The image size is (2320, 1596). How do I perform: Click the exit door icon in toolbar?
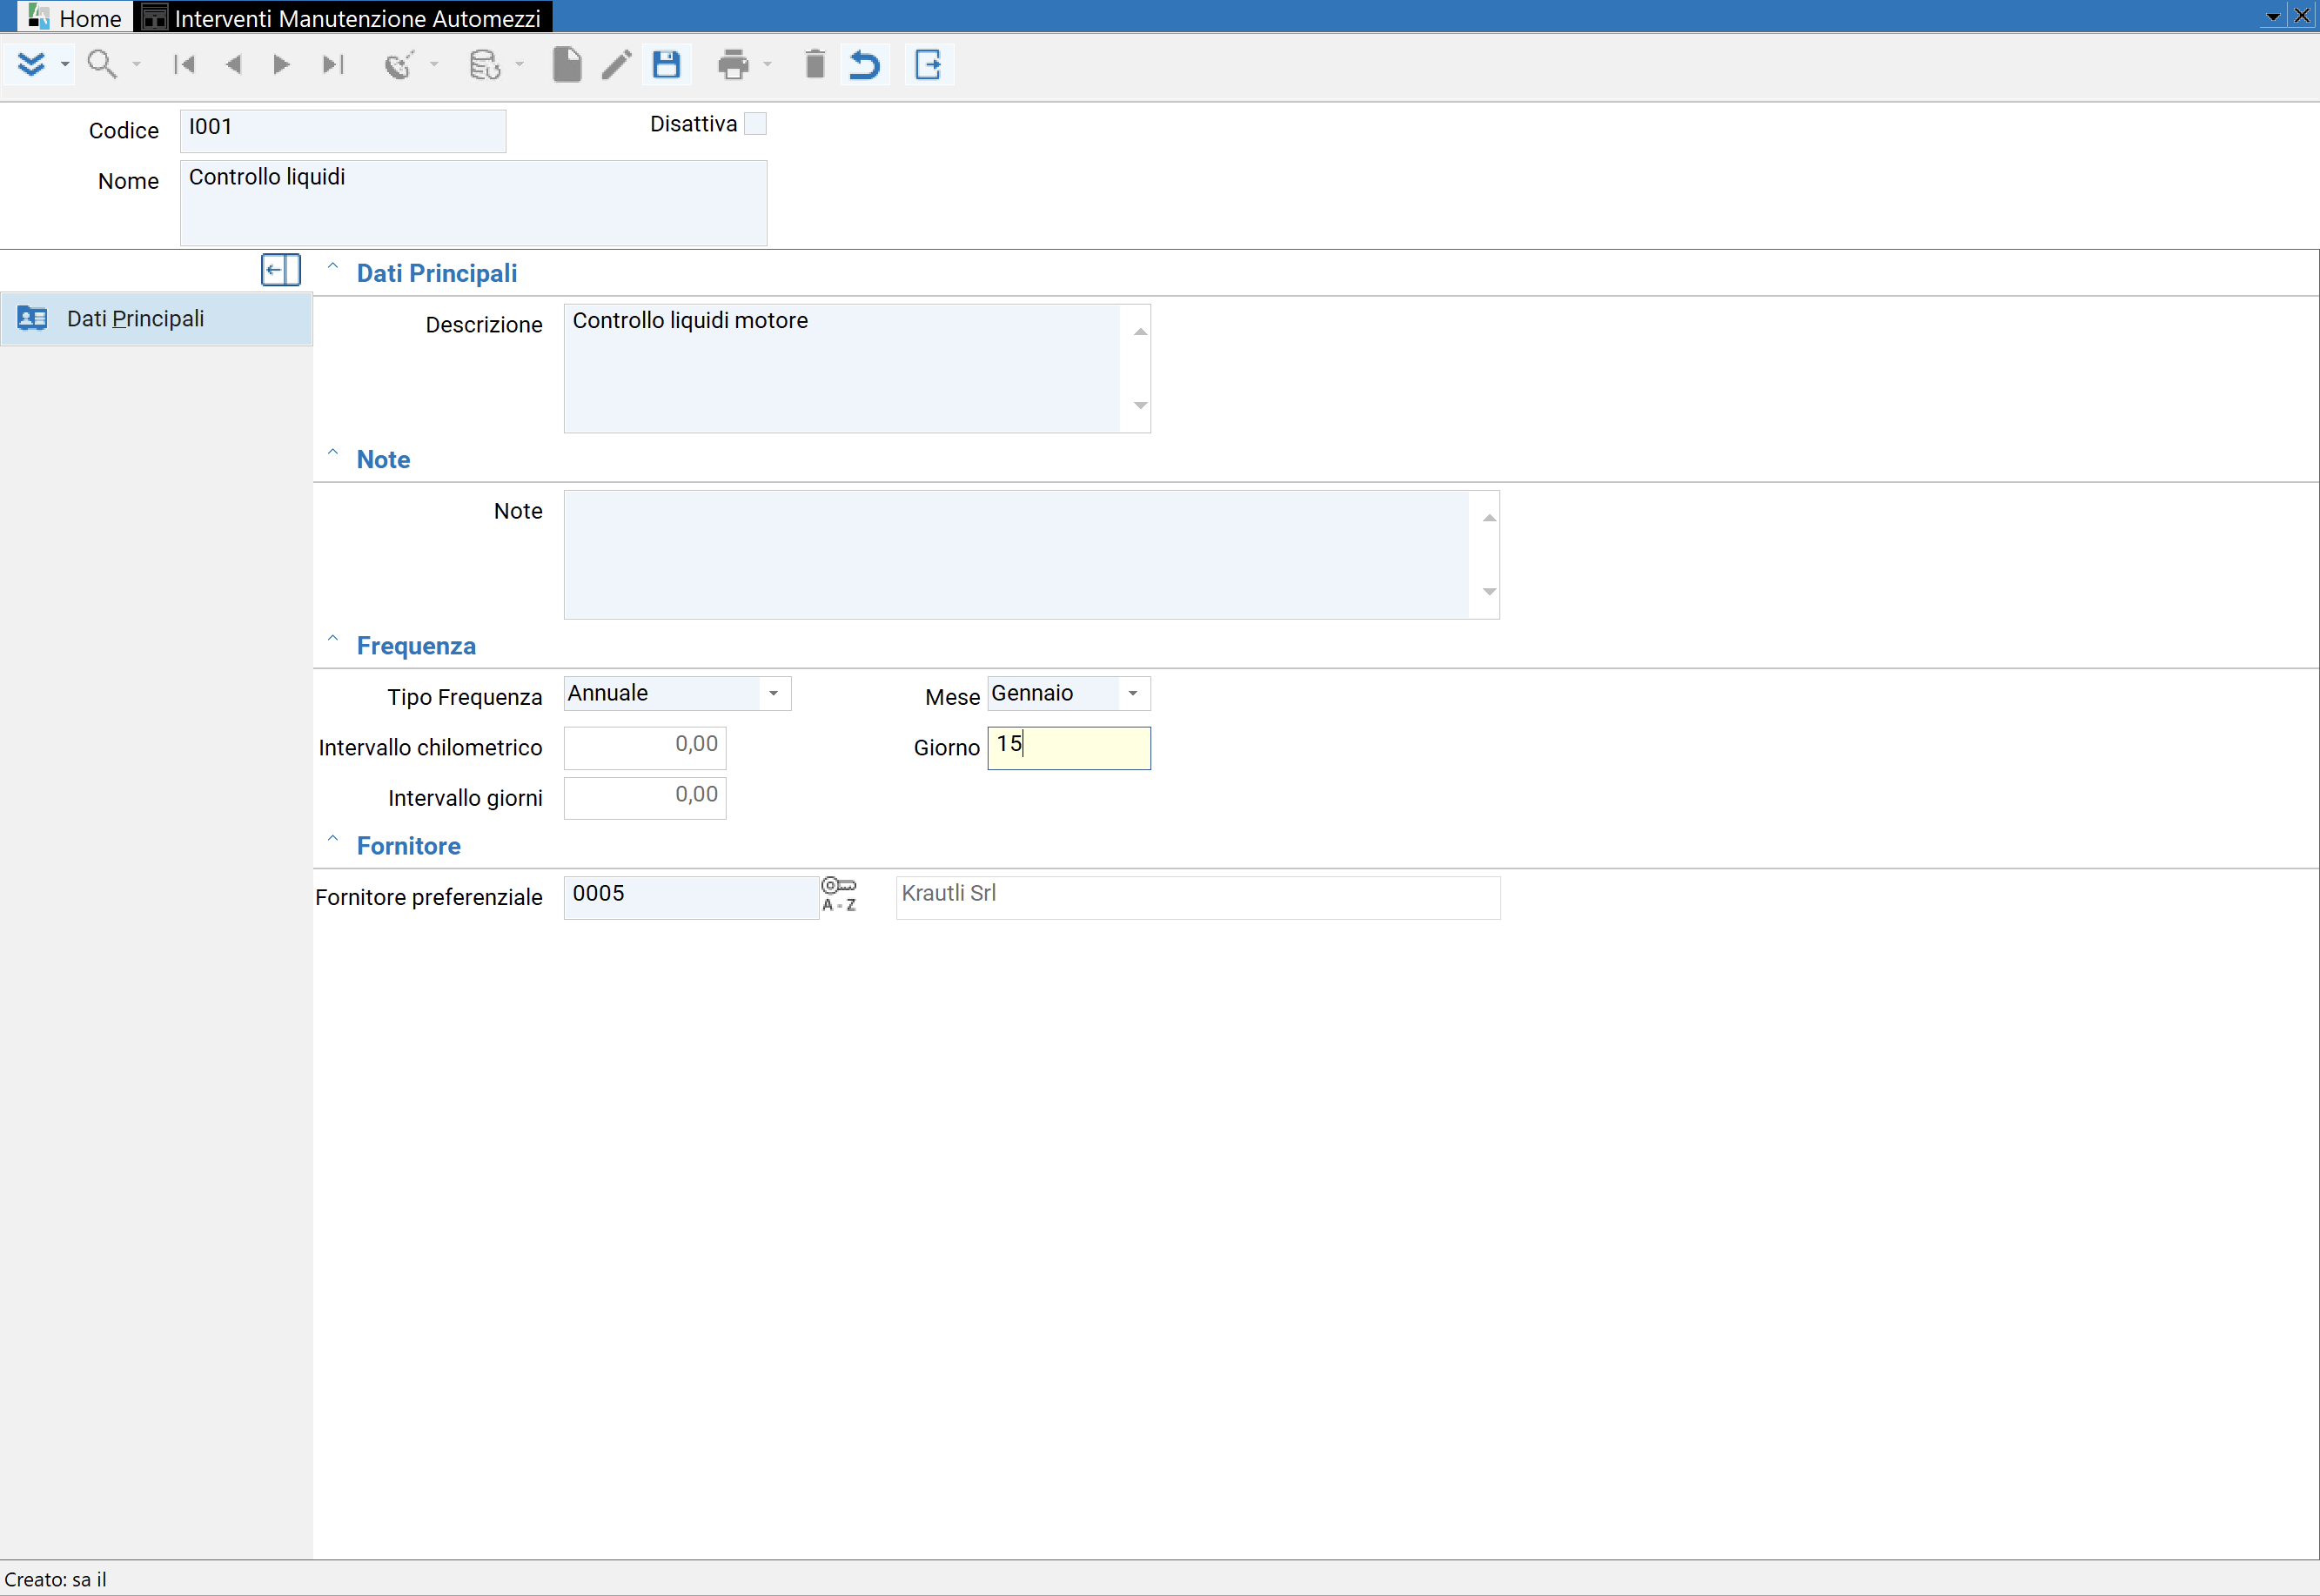click(929, 65)
